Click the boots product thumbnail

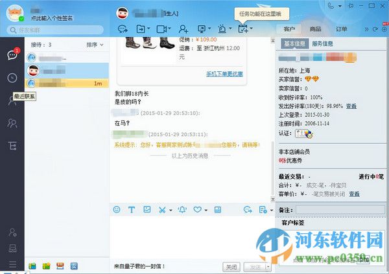150,42
